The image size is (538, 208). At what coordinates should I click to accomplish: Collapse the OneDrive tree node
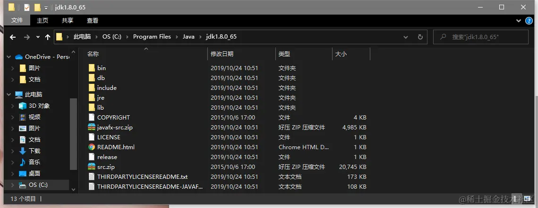coord(9,57)
